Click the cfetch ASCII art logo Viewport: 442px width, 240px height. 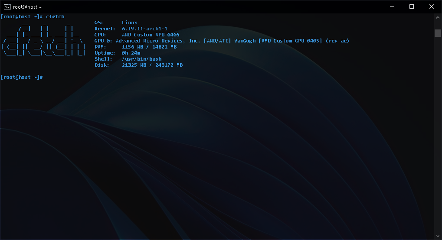pos(43,40)
